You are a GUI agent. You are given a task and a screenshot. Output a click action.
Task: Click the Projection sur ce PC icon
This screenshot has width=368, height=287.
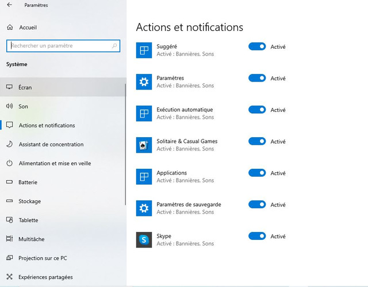[9, 258]
